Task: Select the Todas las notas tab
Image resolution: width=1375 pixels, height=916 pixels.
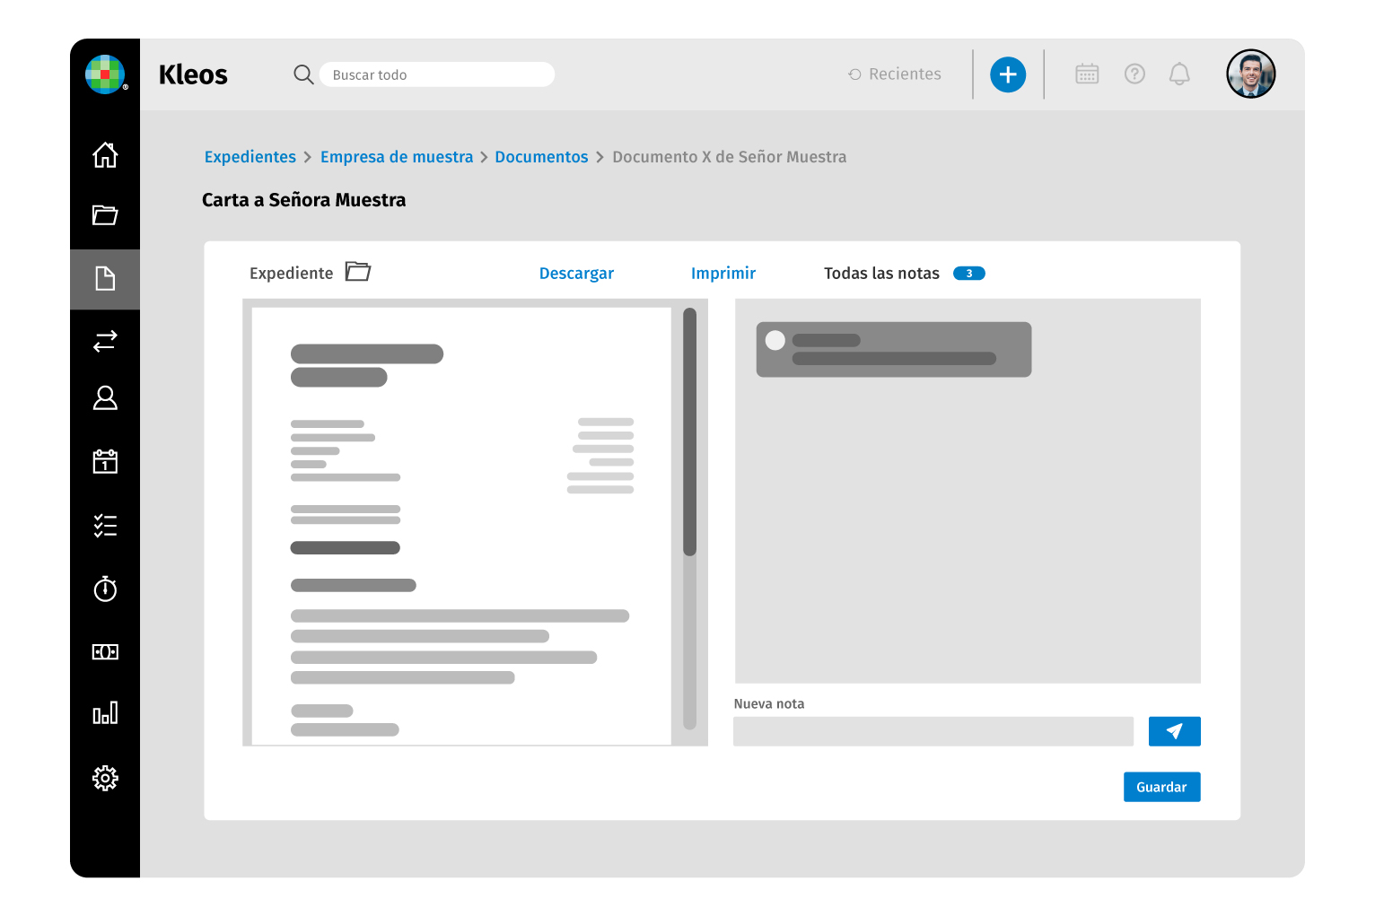Action: 881,274
